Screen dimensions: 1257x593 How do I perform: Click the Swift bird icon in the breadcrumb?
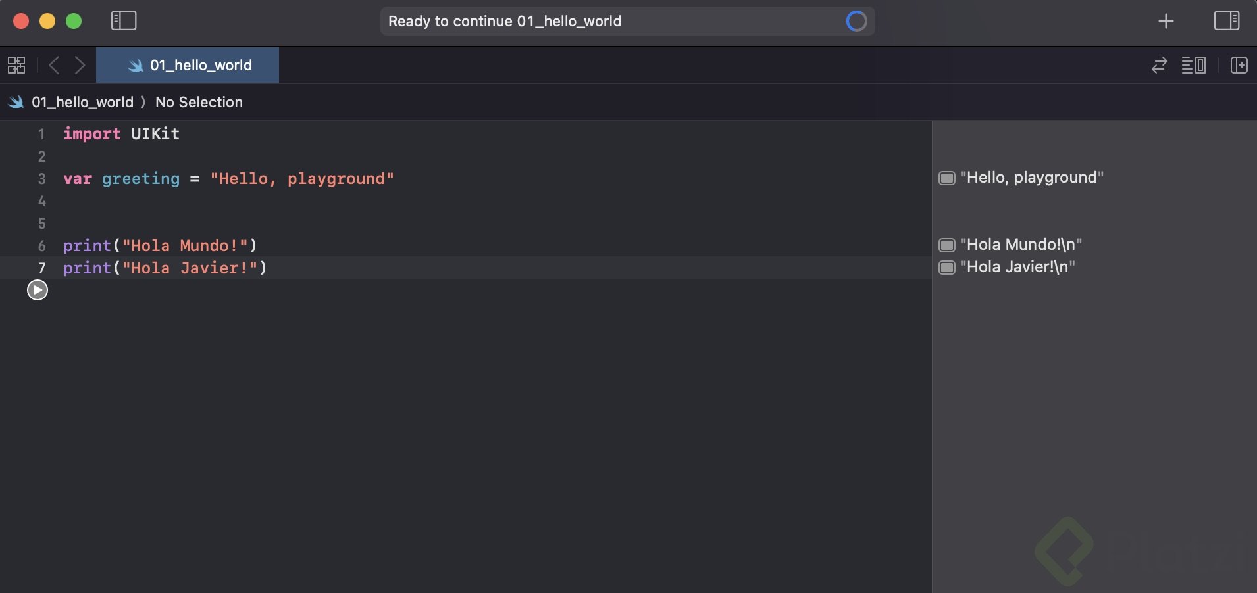[x=14, y=102]
